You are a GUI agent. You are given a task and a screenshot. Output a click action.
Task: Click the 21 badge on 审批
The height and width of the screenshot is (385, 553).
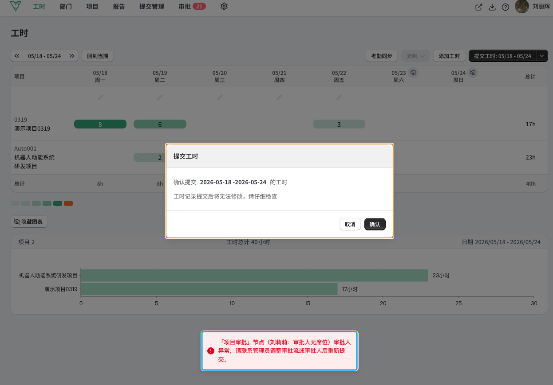[x=199, y=7]
